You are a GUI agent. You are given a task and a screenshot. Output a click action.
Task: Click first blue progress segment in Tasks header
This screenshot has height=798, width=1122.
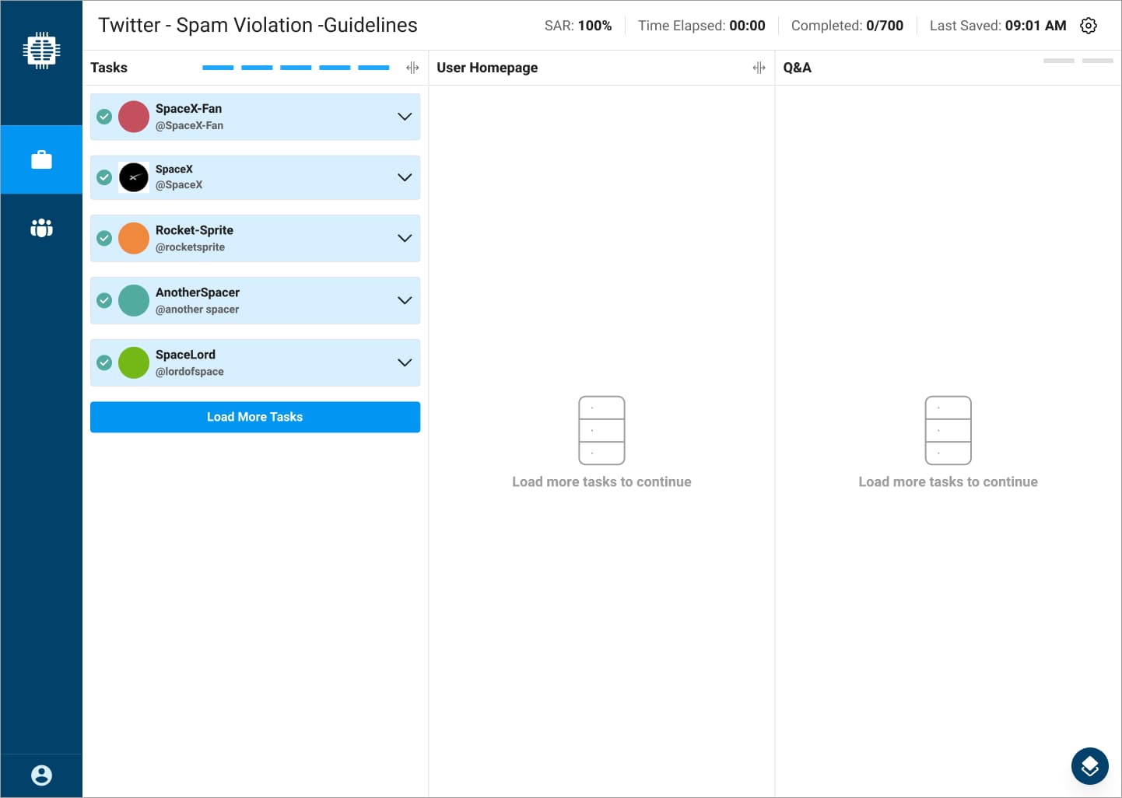[218, 68]
